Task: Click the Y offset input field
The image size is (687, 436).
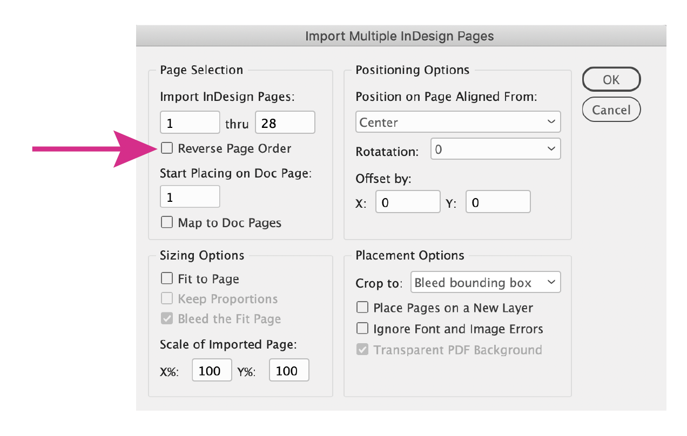Action: pos(498,202)
